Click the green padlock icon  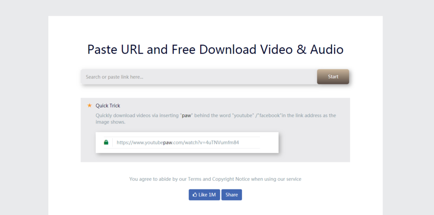[106, 143]
